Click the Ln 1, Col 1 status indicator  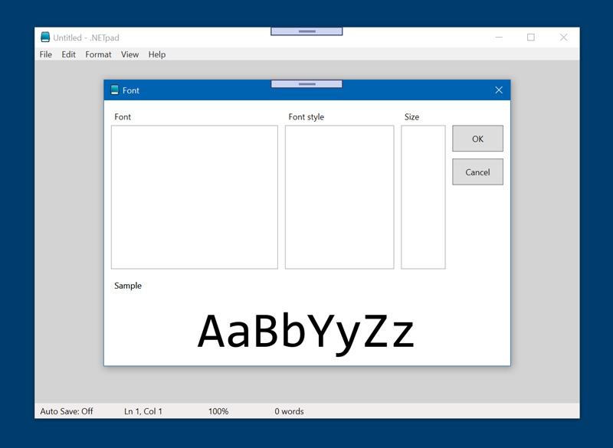click(x=143, y=411)
